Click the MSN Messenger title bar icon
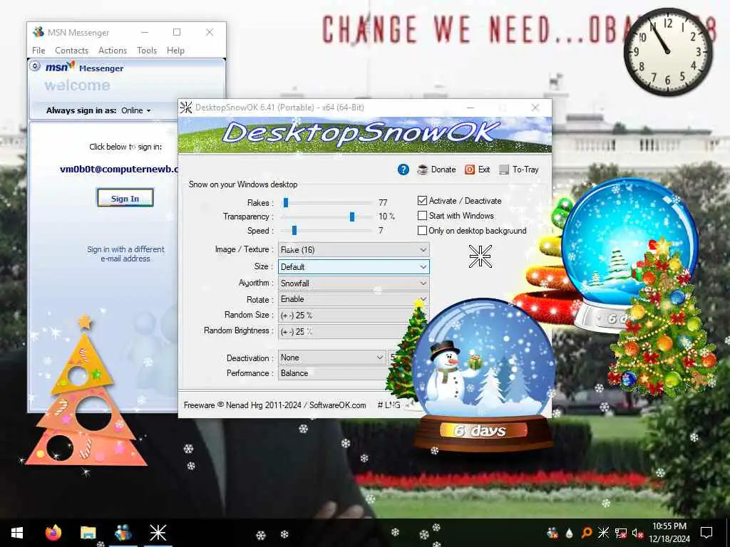Viewport: 730px width, 547px height. tap(38, 32)
